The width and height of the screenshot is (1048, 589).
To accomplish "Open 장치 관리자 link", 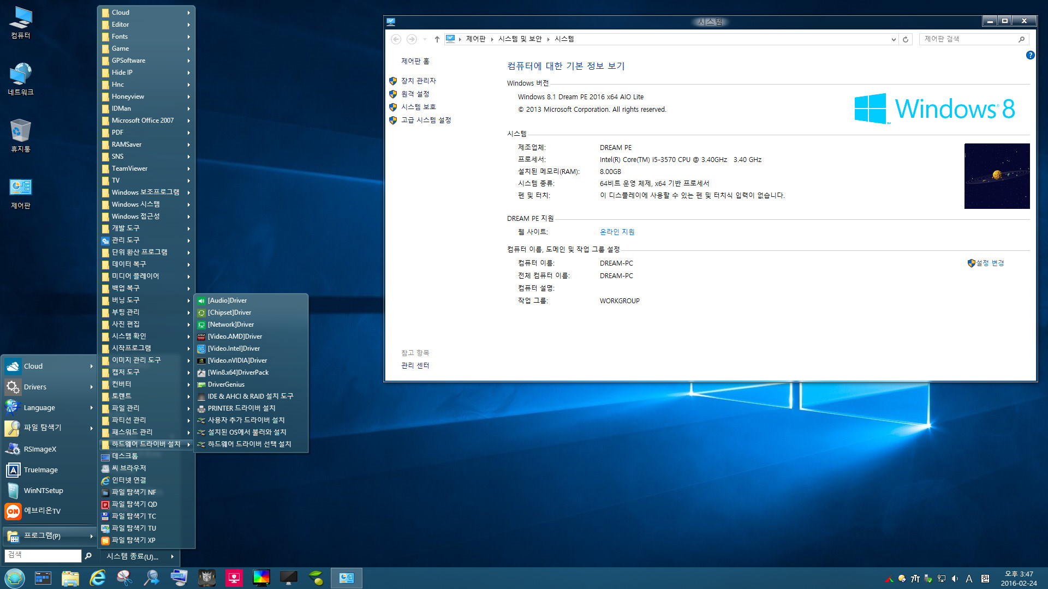I will point(418,81).
